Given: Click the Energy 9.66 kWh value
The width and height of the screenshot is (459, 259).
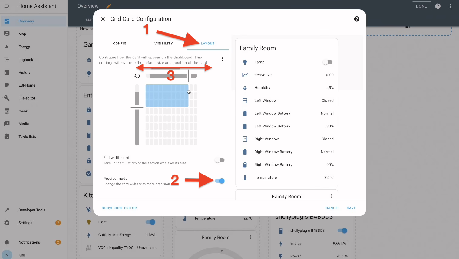Looking at the screenshot, I should [341, 244].
